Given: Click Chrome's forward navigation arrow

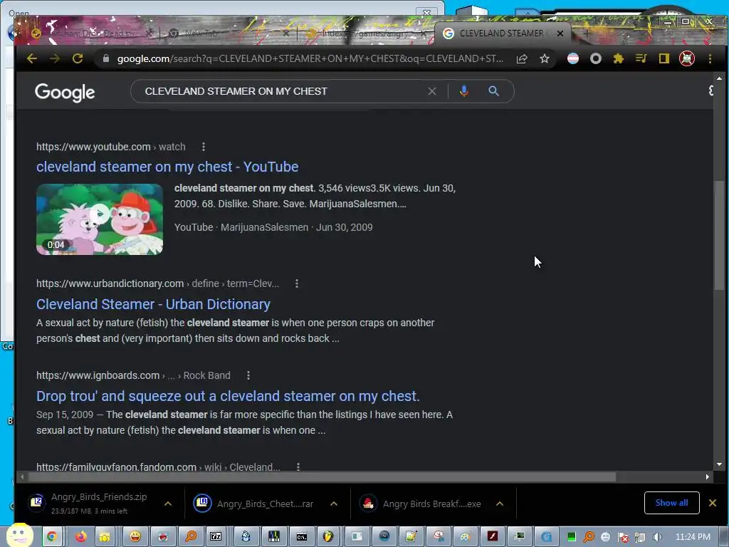Looking at the screenshot, I should click(54, 58).
